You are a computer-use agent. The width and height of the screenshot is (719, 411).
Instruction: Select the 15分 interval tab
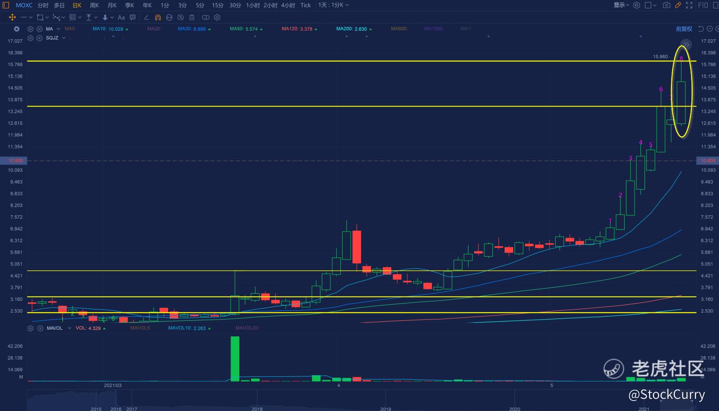[218, 5]
